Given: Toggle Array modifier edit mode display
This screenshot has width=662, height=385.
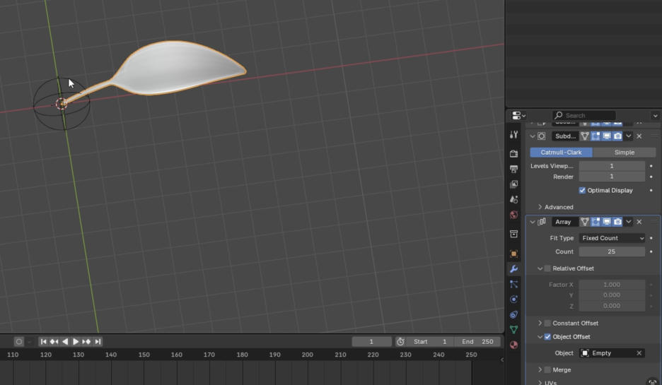Looking at the screenshot, I should tap(596, 222).
